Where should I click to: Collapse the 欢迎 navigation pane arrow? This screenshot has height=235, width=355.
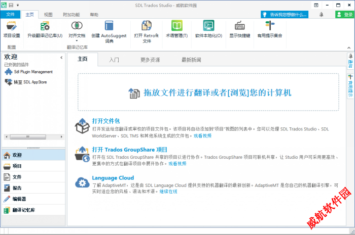click(x=61, y=58)
